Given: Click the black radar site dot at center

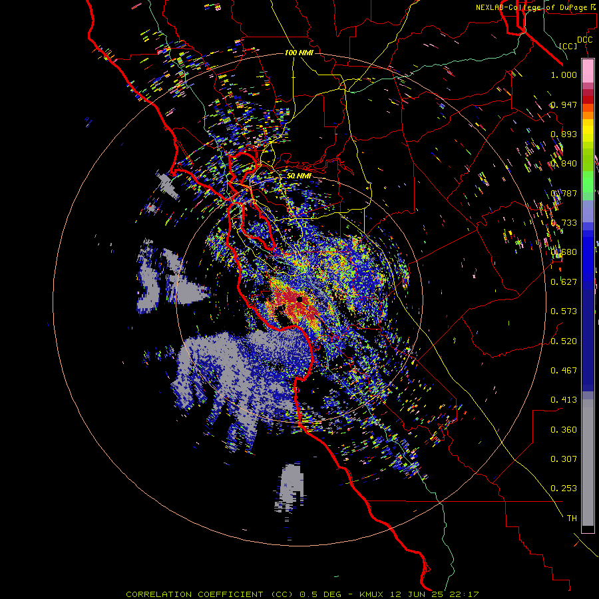Looking at the screenshot, I should [299, 299].
